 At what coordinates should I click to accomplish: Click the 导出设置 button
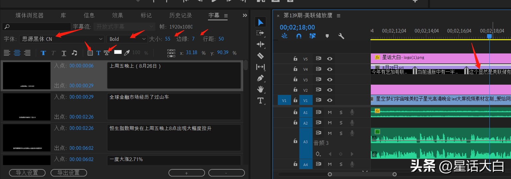click(68, 173)
